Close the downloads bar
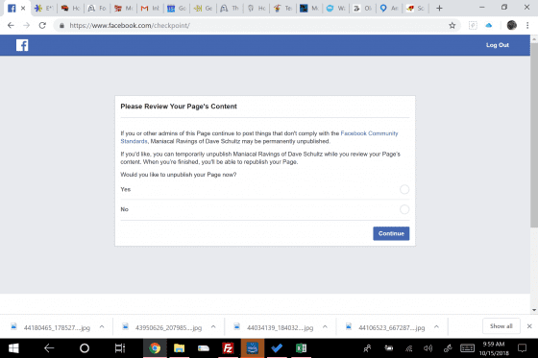Image resolution: width=538 pixels, height=358 pixels. tap(529, 326)
